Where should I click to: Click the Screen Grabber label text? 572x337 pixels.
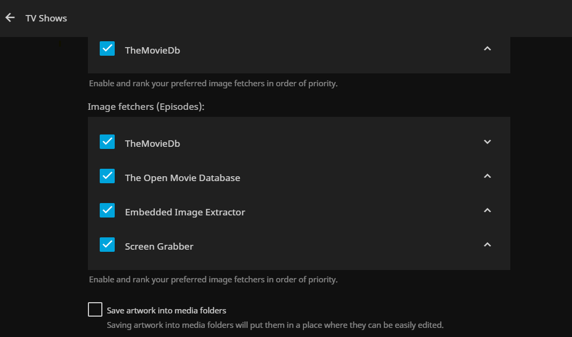(159, 246)
